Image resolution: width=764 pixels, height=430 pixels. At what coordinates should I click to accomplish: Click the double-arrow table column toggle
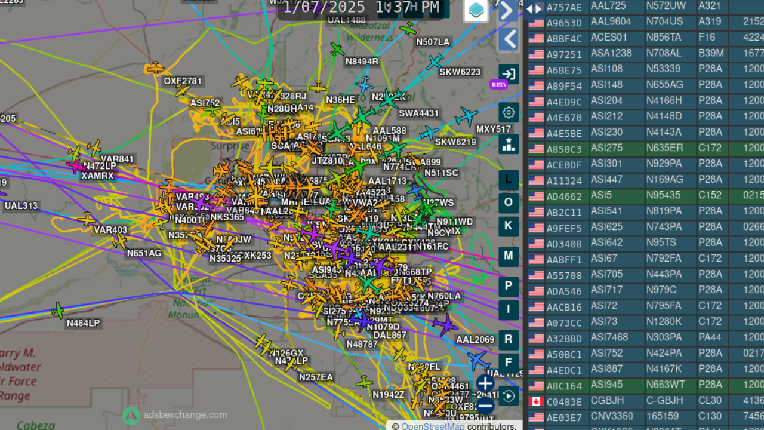[x=534, y=8]
